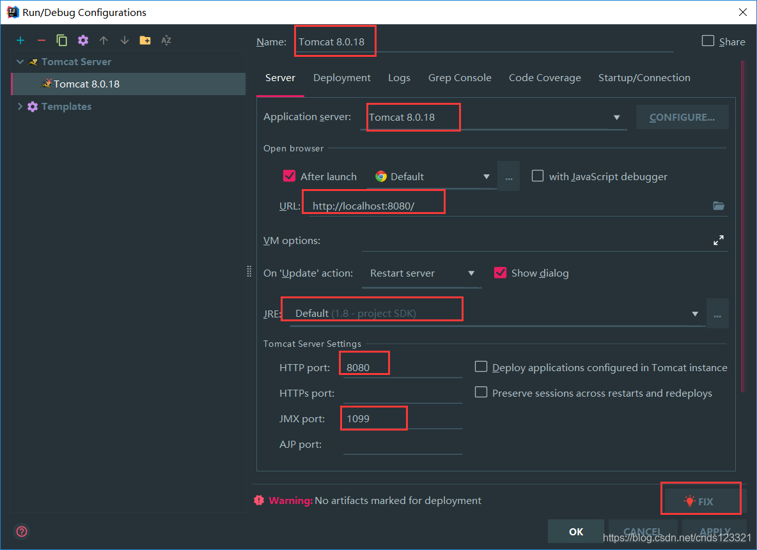Click the Name input field

click(483, 42)
